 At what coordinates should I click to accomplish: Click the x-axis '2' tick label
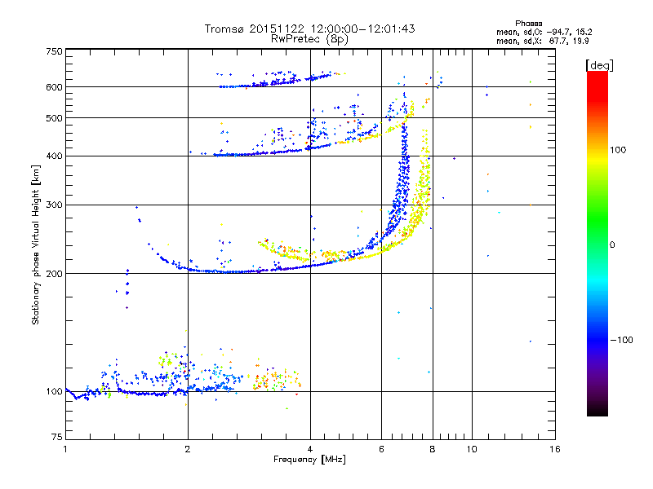[188, 449]
